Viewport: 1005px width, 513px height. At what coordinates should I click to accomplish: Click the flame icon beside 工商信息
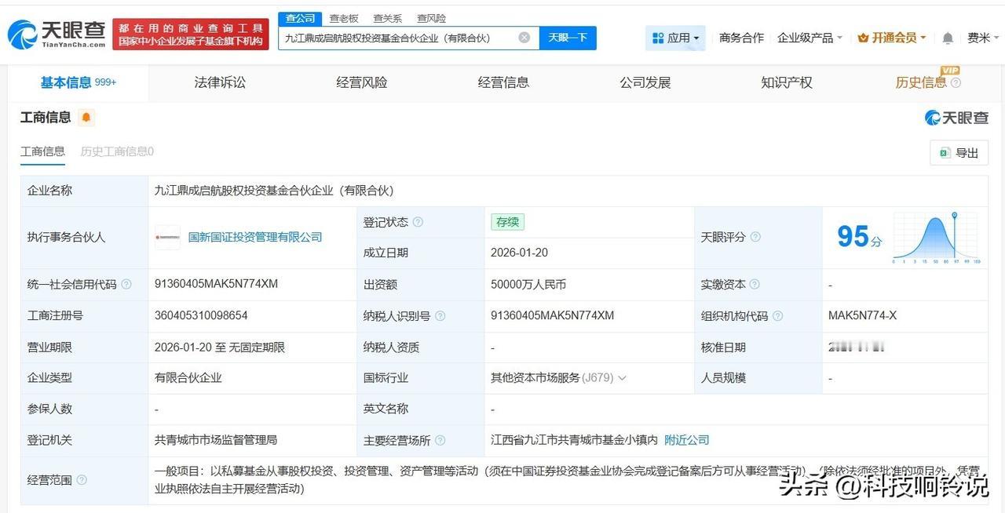[x=85, y=116]
